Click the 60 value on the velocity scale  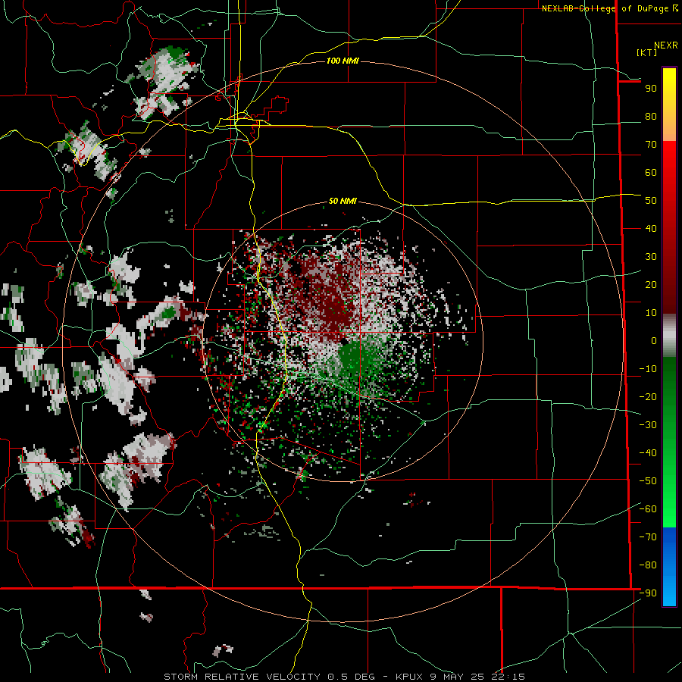651,173
